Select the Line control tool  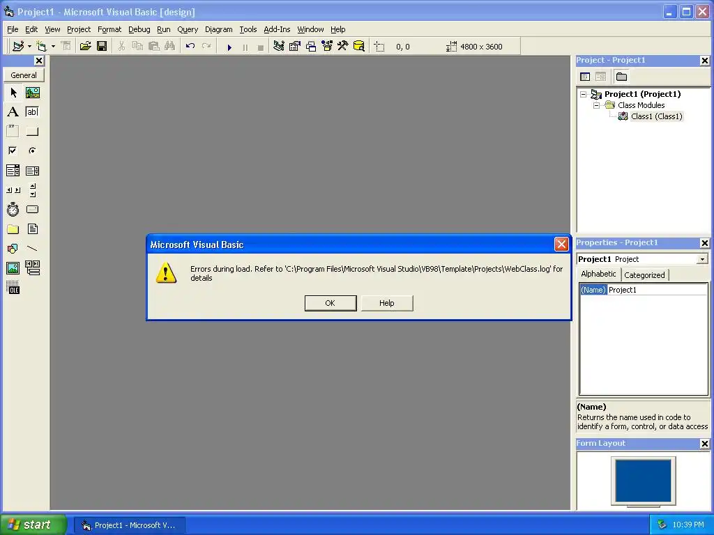coord(32,249)
